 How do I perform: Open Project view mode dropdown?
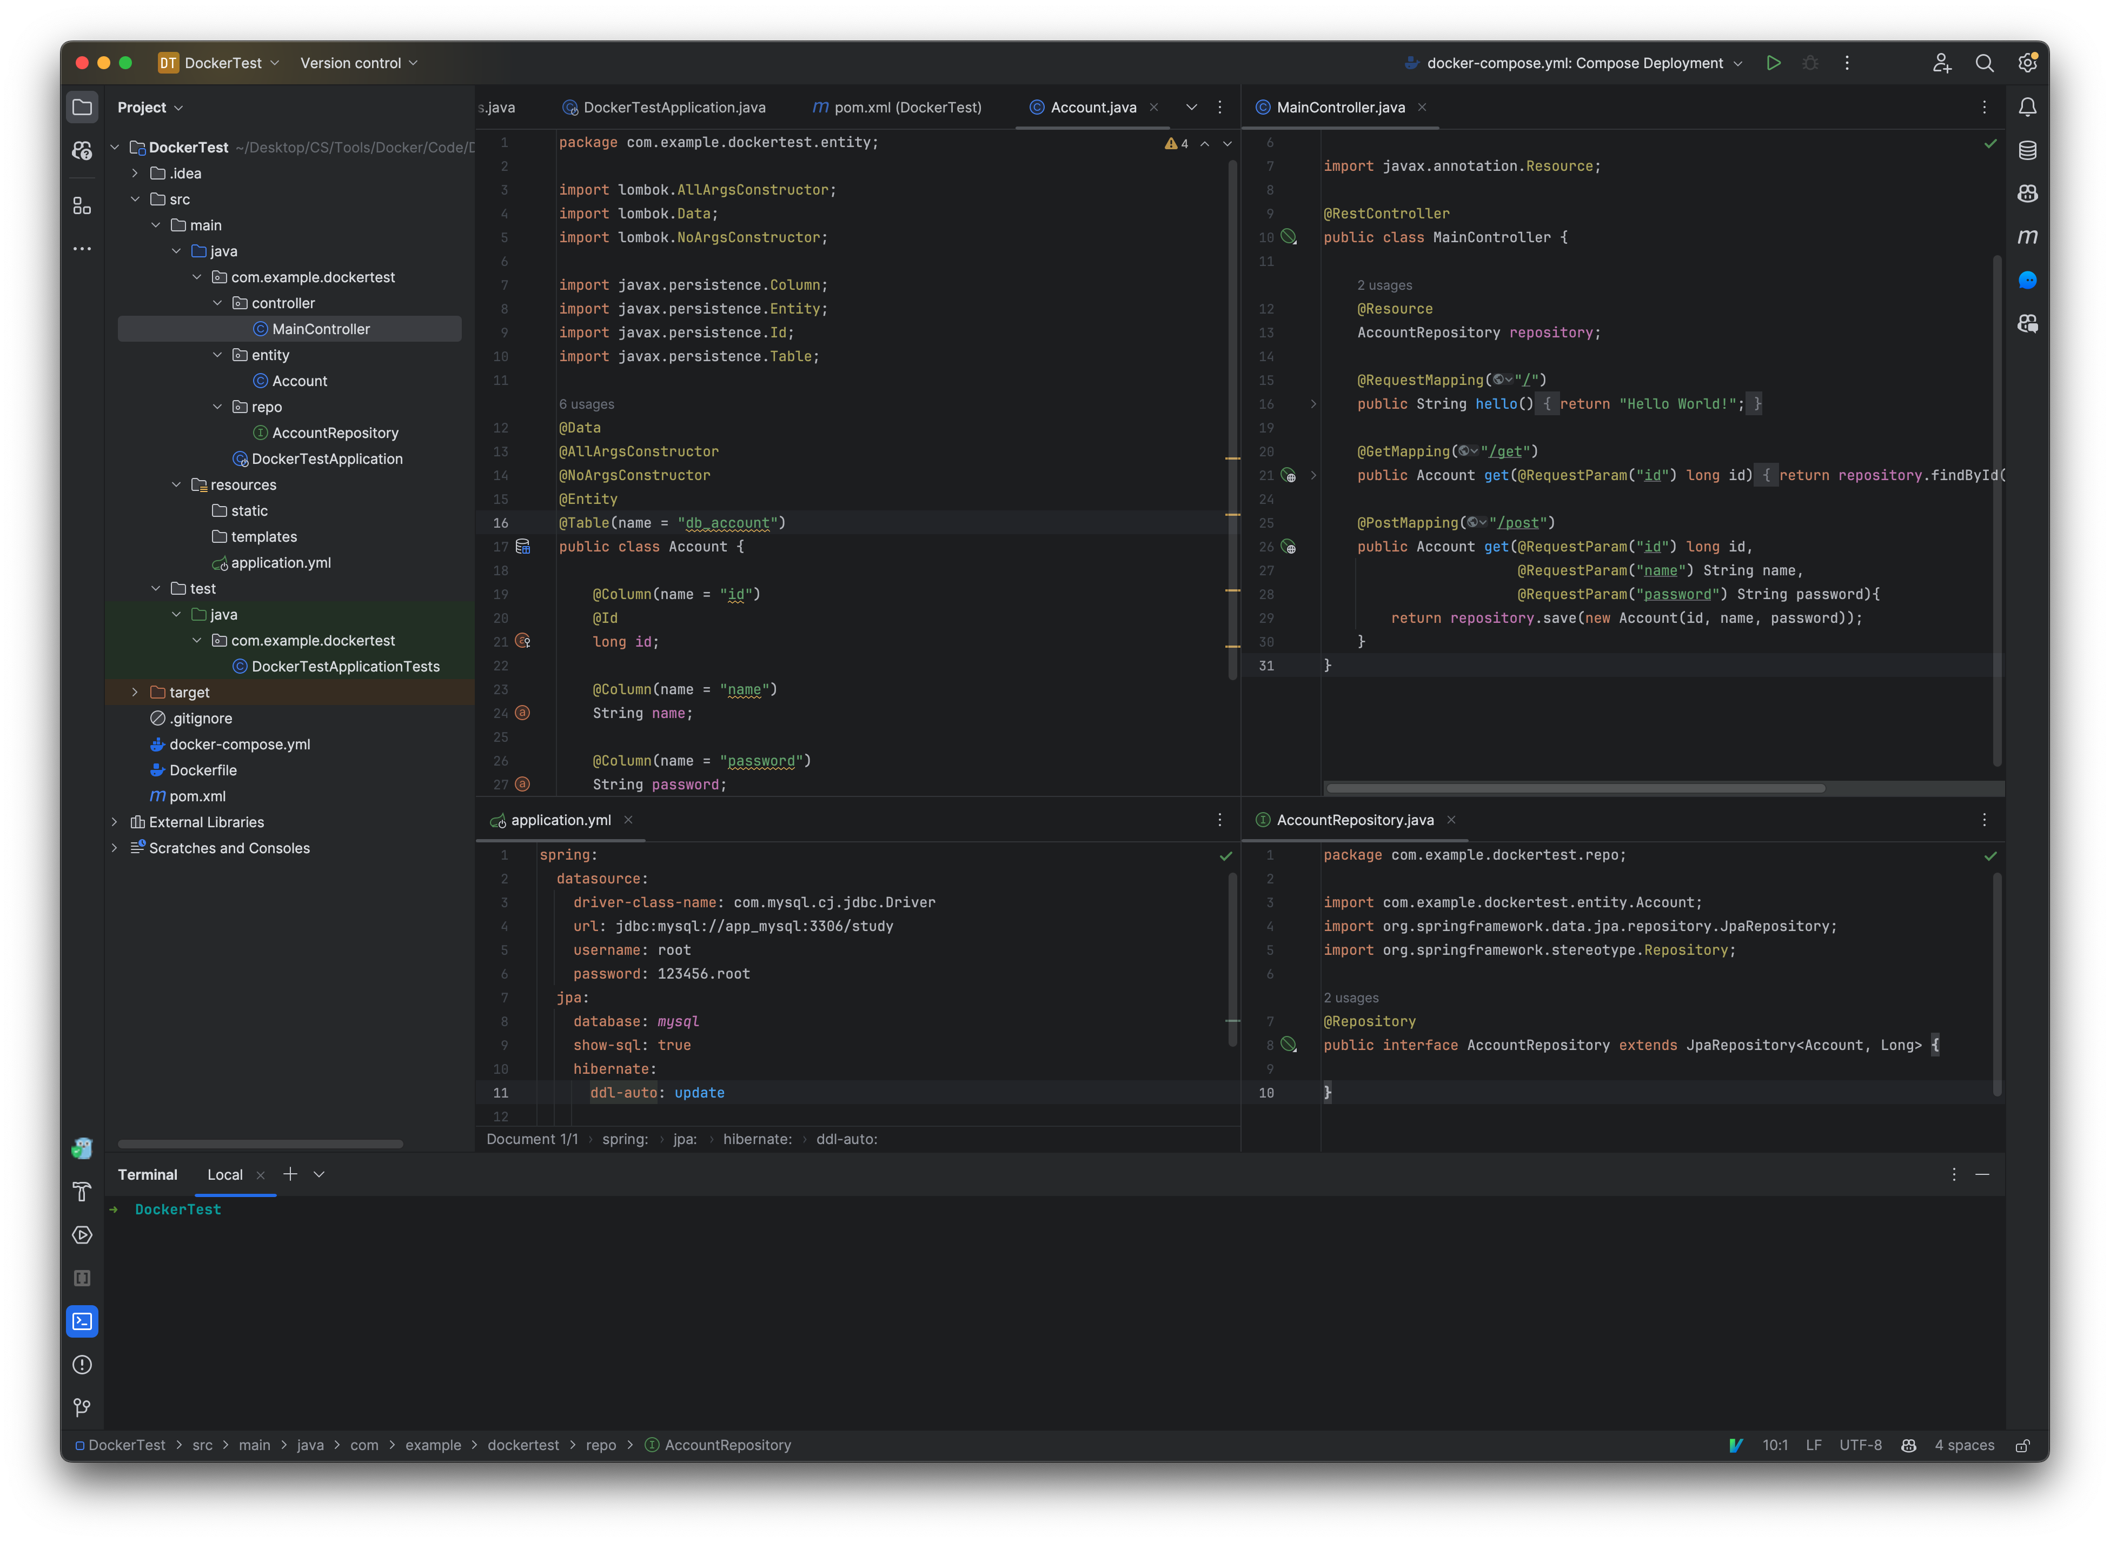[x=150, y=108]
